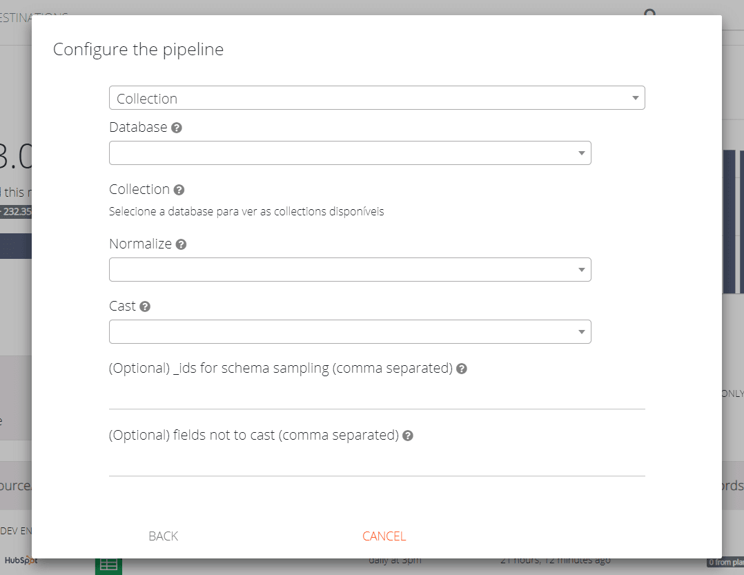Click the help icon beside Database
The image size is (744, 575).
click(177, 128)
